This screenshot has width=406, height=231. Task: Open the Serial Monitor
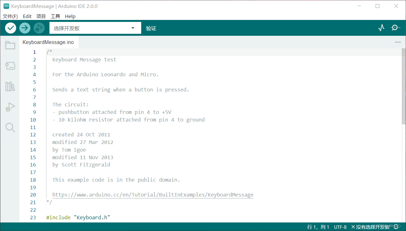[396, 28]
